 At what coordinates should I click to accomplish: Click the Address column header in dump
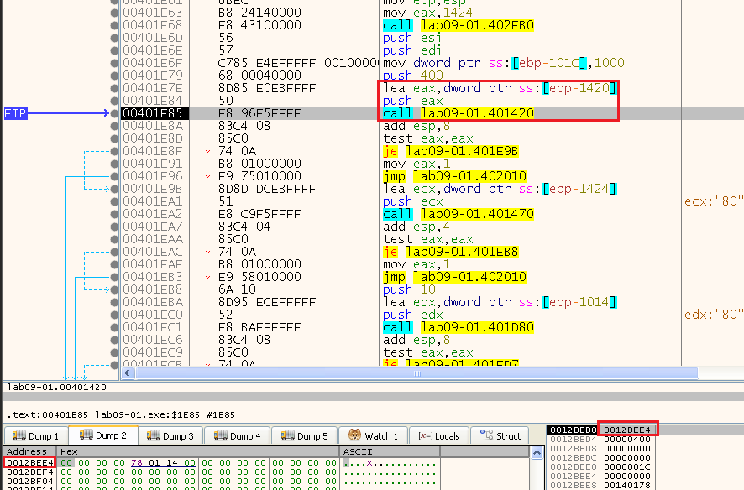click(x=27, y=451)
